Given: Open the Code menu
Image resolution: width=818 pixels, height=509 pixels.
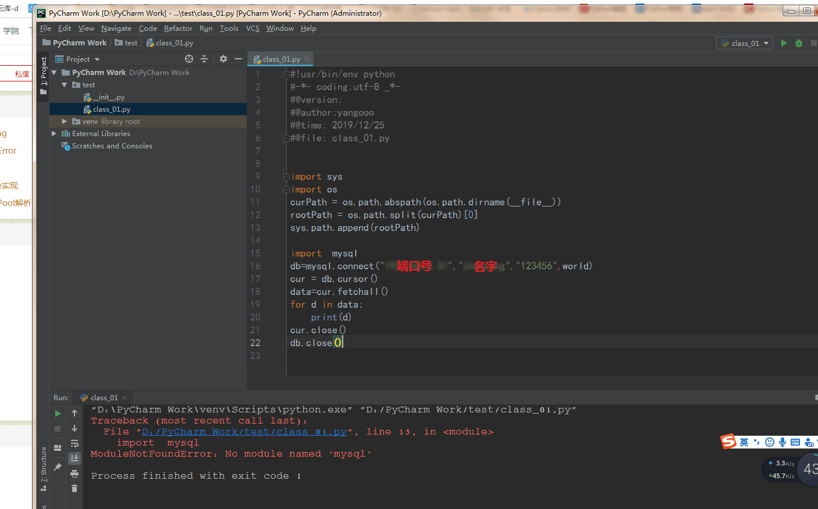Looking at the screenshot, I should (x=148, y=28).
